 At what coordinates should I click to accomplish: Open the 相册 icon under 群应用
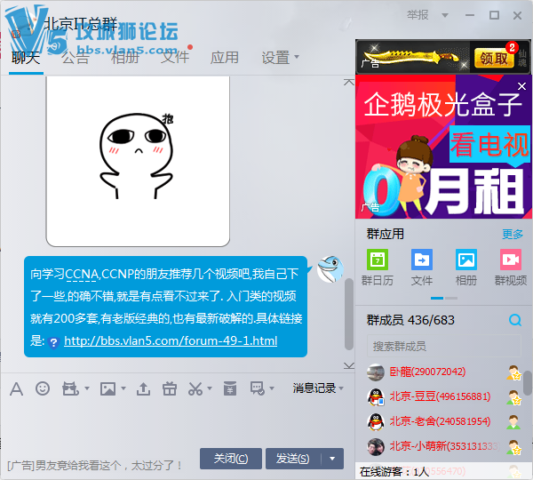pyautogui.click(x=466, y=260)
